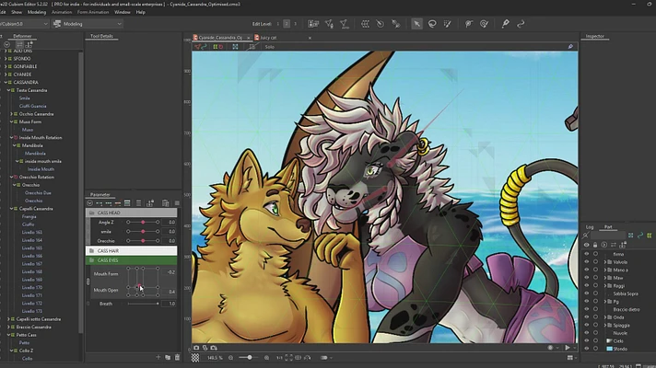Click the three-key parameter icon
The image size is (656, 368).
[109, 203]
